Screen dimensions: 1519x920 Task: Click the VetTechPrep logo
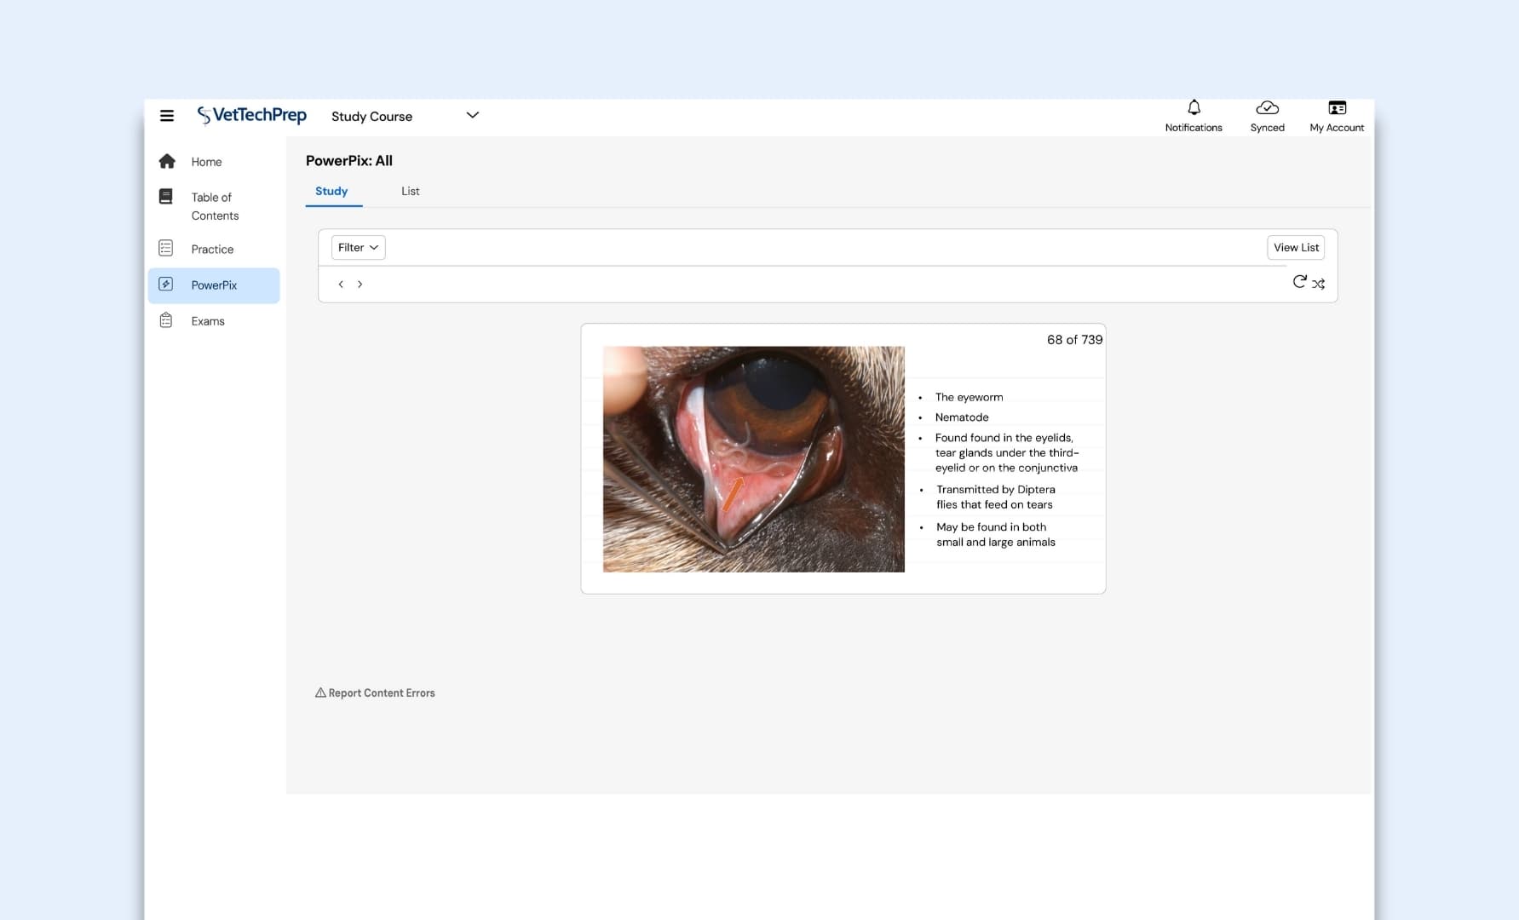251,115
